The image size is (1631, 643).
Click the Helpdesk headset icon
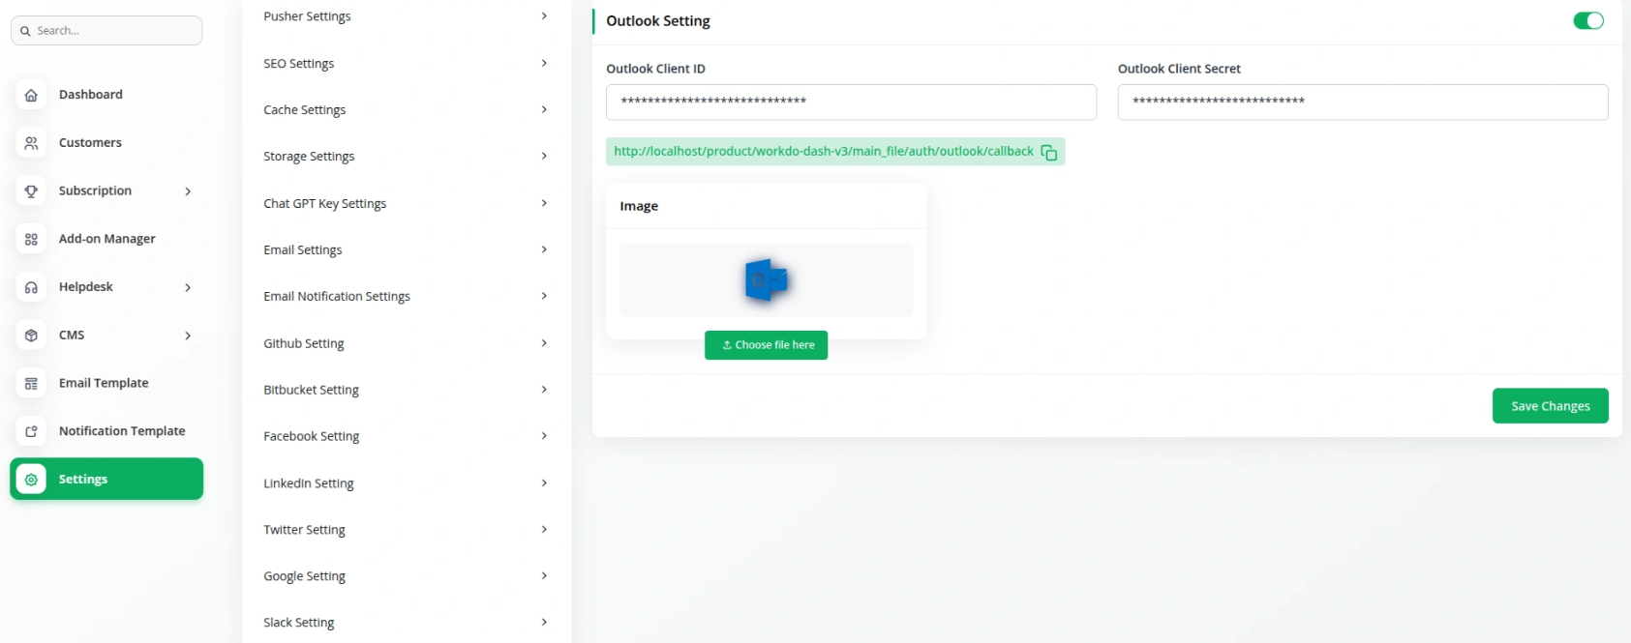coord(31,287)
